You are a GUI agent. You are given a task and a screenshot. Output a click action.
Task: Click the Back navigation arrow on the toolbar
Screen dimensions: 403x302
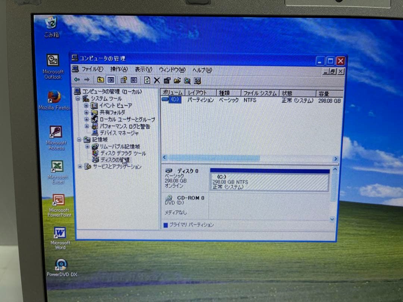pyautogui.click(x=76, y=79)
